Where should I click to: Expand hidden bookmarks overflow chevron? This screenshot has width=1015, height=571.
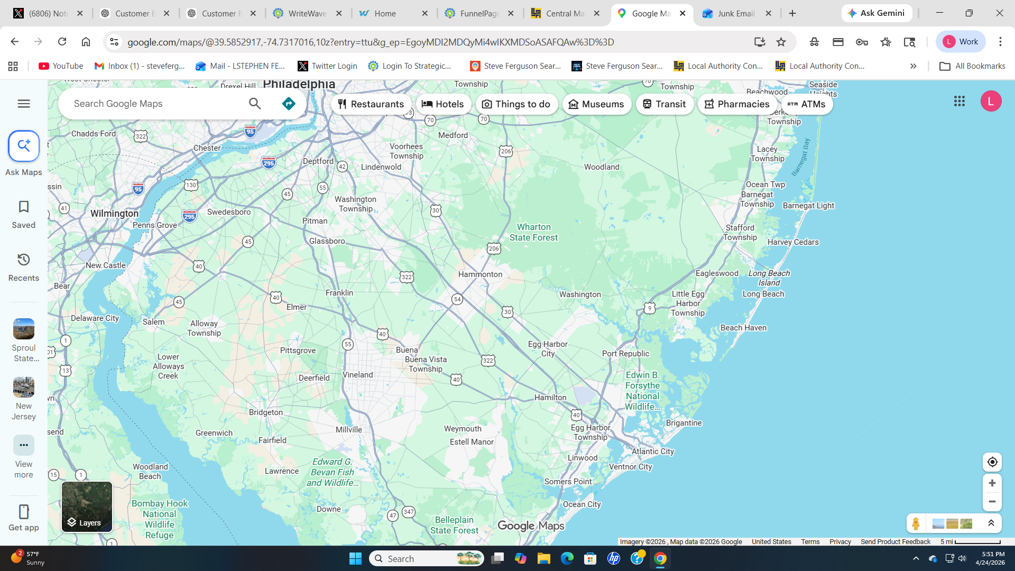point(913,66)
